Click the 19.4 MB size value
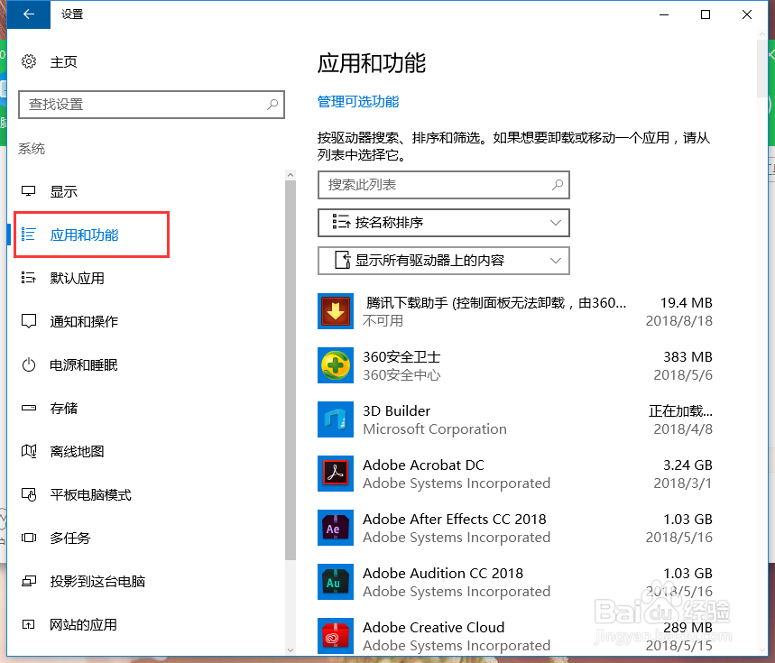 pyautogui.click(x=686, y=303)
